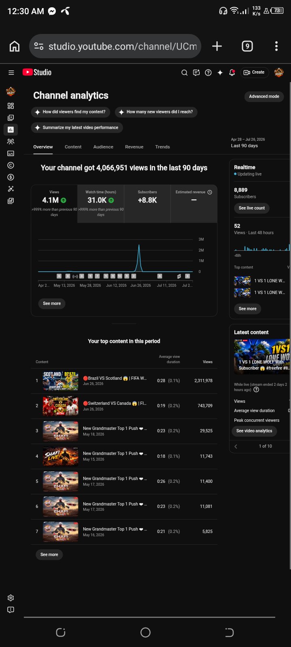Open account avatar in top right
The image size is (291, 647).
point(279,72)
